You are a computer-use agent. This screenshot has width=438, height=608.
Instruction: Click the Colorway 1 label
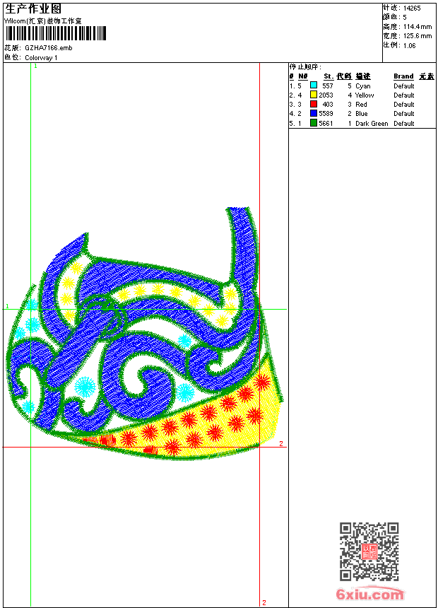42,57
